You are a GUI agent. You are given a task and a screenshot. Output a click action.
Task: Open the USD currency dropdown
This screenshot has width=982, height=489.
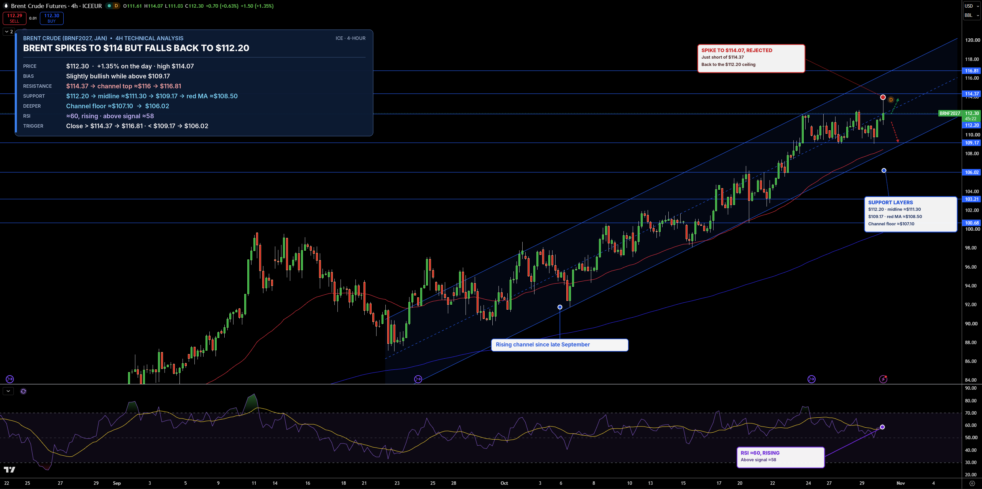[x=972, y=6]
